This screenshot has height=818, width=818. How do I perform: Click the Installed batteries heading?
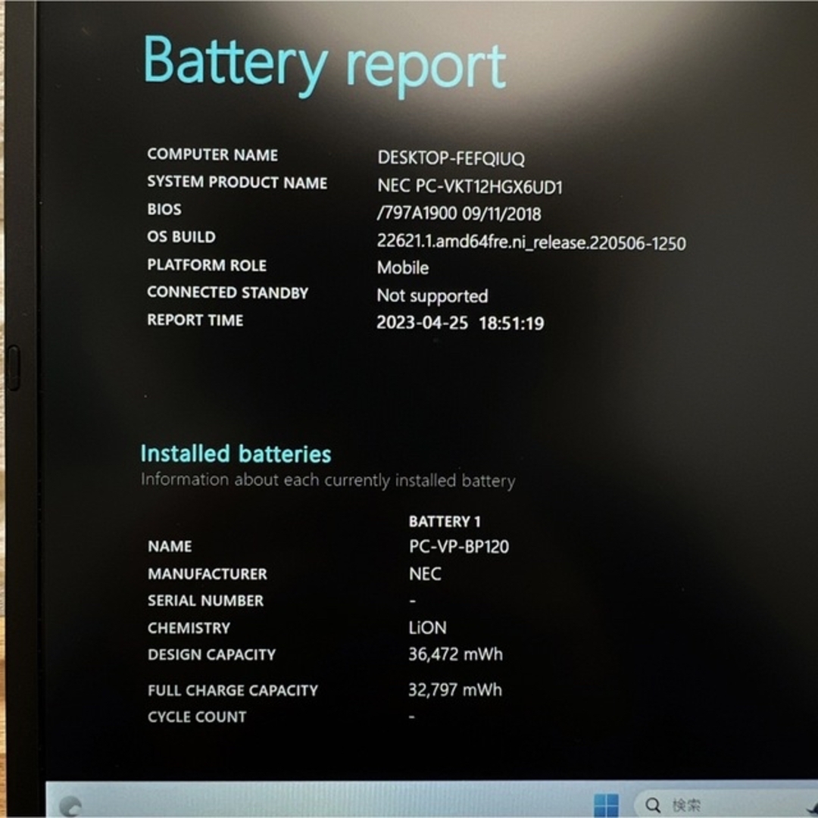pyautogui.click(x=236, y=454)
